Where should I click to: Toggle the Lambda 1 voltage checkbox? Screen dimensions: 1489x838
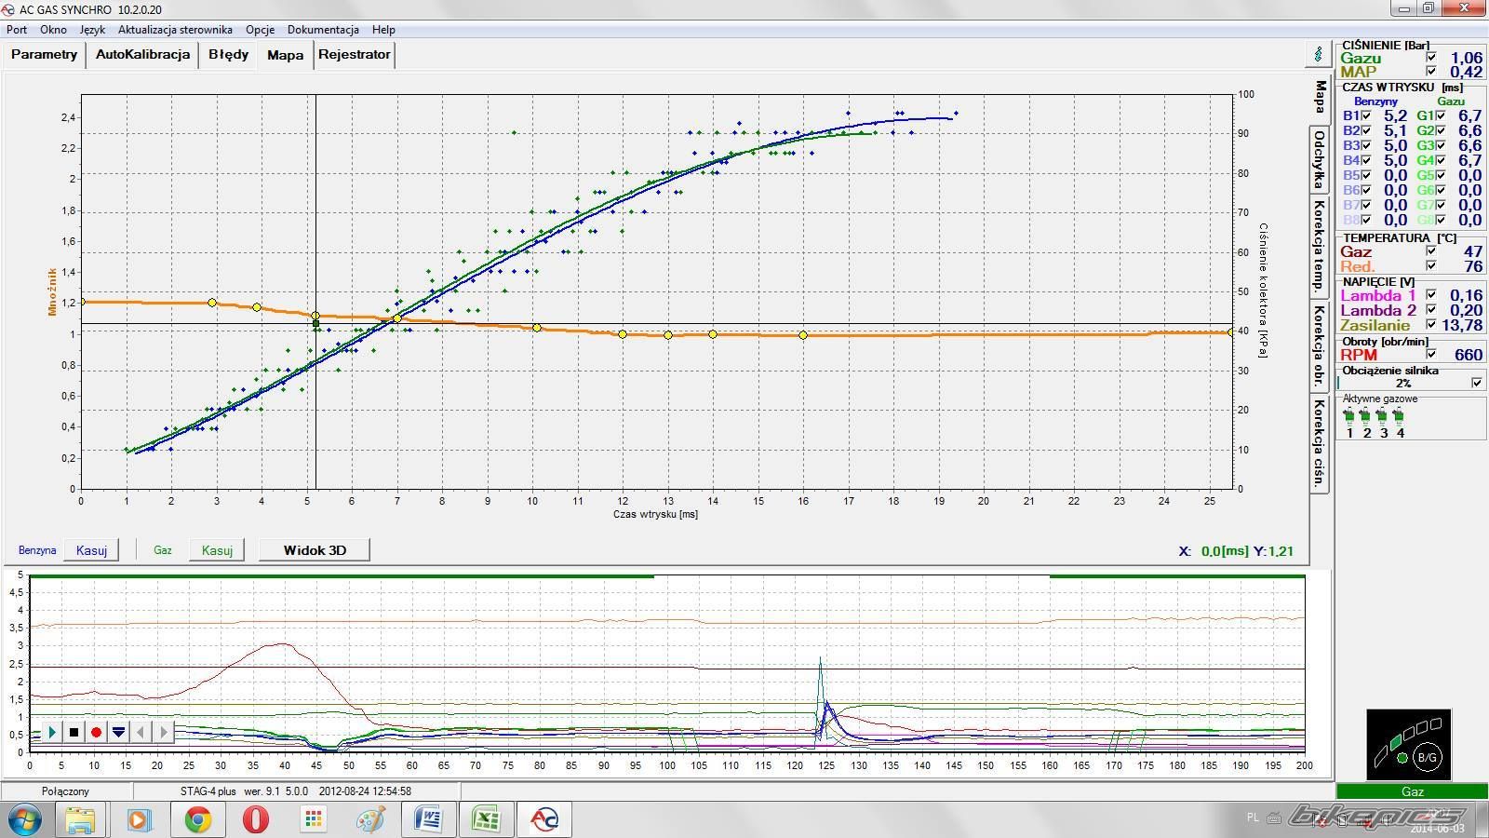tap(1431, 295)
